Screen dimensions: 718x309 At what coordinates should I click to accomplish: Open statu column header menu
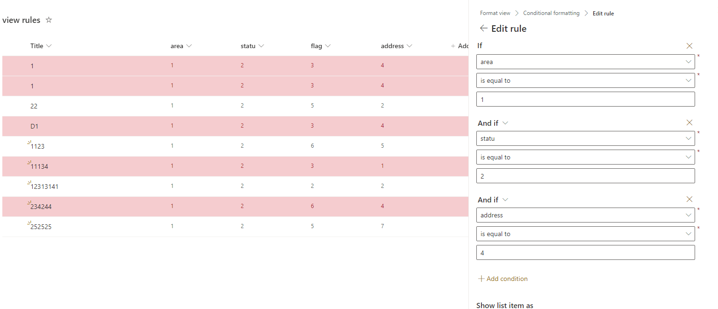pyautogui.click(x=252, y=46)
